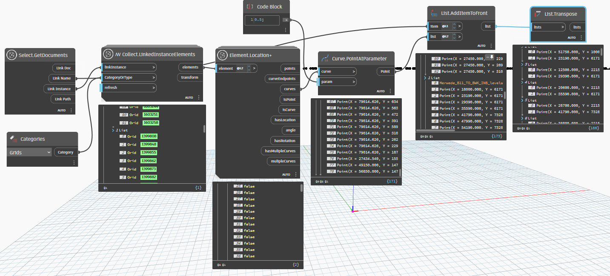Expand '1 List' in Collect.LinkedInstanceElements preview
Image resolution: width=610 pixels, height=276 pixels.
(112, 130)
